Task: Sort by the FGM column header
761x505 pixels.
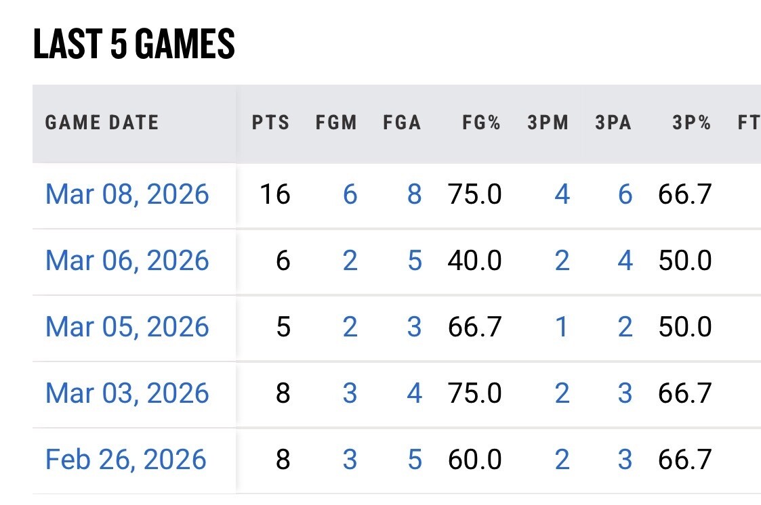Action: [x=336, y=123]
